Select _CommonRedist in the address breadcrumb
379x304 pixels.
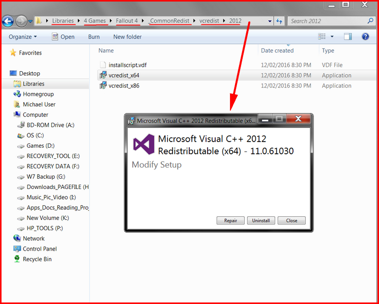click(170, 21)
